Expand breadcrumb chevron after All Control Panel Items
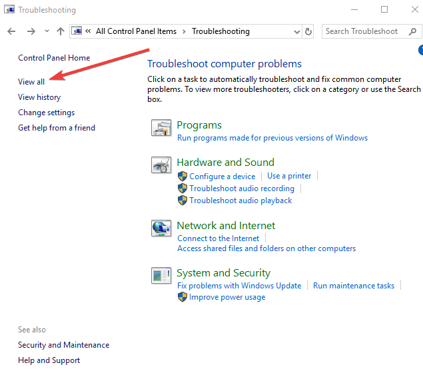Screen dimensions: 423x371 click(x=184, y=31)
